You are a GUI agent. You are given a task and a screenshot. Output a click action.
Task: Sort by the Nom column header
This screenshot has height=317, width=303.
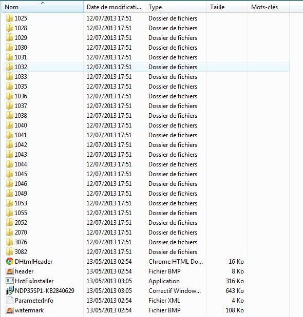coord(11,7)
